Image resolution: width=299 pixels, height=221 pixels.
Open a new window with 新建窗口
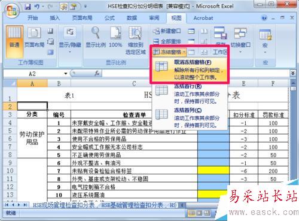tap(167, 31)
